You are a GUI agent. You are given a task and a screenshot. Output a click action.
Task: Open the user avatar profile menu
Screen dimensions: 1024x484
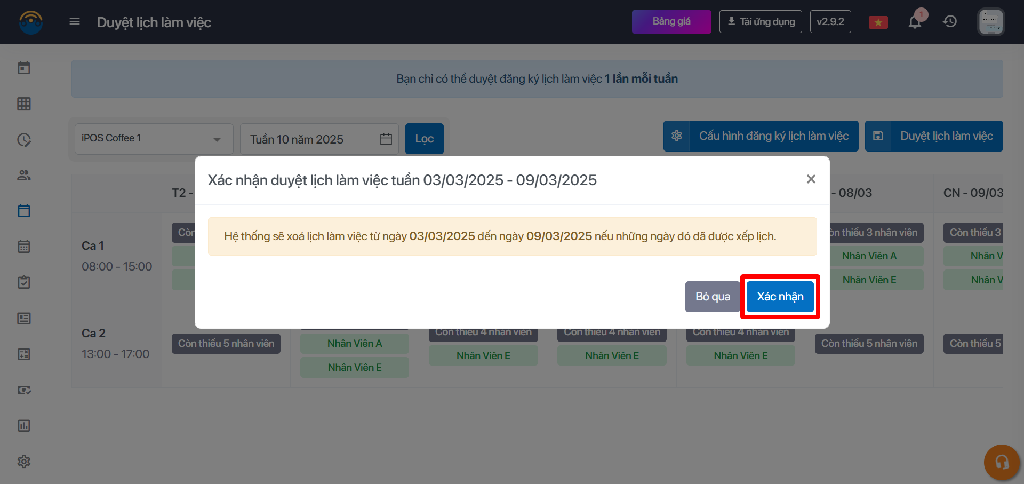coord(991,22)
